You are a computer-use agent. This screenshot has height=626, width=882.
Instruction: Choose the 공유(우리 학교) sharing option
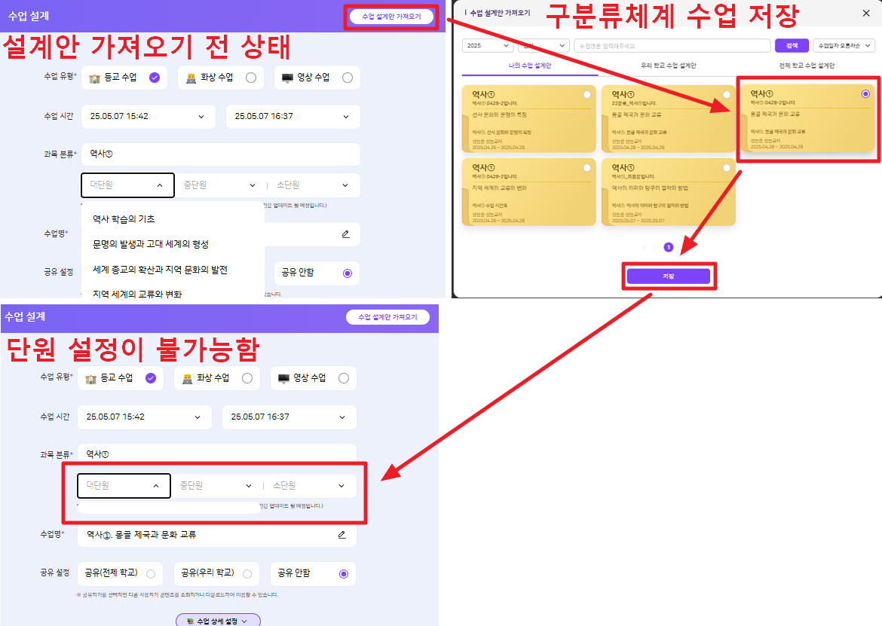(x=247, y=574)
